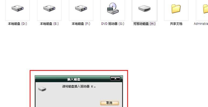
Task: Close the 插入磁盘 dialog with X
Action: (x=115, y=79)
